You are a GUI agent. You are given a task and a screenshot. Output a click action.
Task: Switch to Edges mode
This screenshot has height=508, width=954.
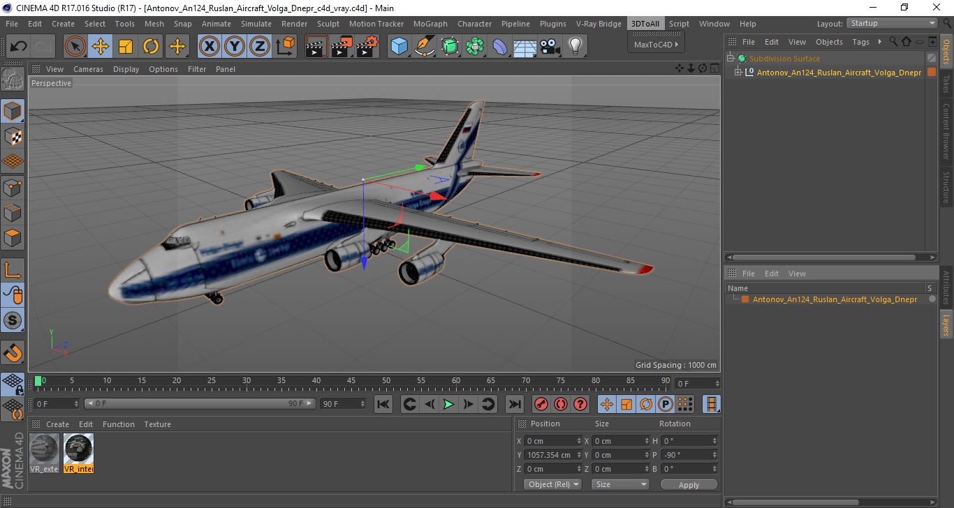(13, 212)
